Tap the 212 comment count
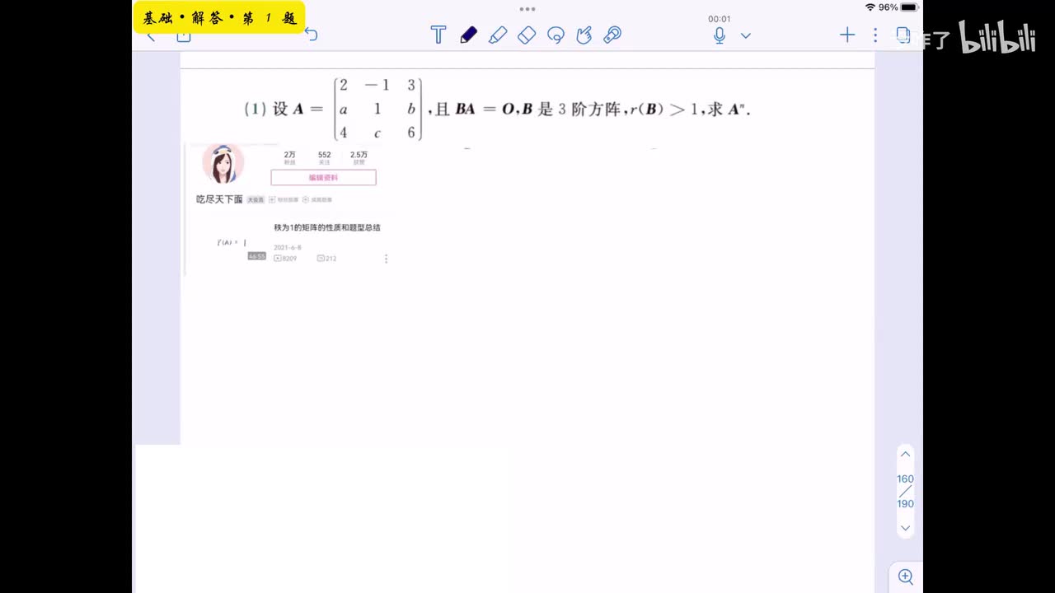 pyautogui.click(x=327, y=259)
